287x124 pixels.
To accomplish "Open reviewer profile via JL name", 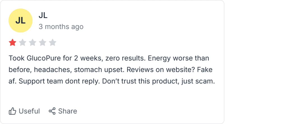I will (x=43, y=16).
